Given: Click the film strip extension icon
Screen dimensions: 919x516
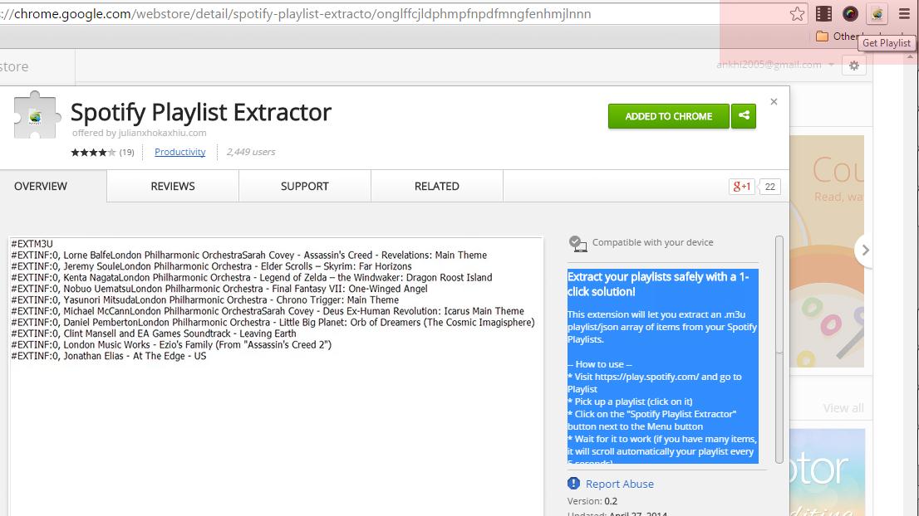Looking at the screenshot, I should pos(823,13).
